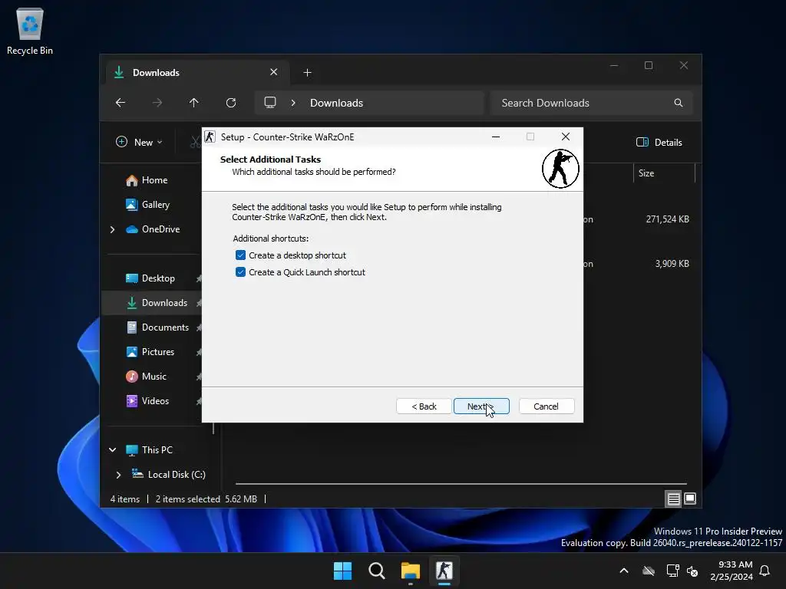This screenshot has height=589, width=786.
Task: Select This PC in the sidebar
Action: click(x=157, y=450)
